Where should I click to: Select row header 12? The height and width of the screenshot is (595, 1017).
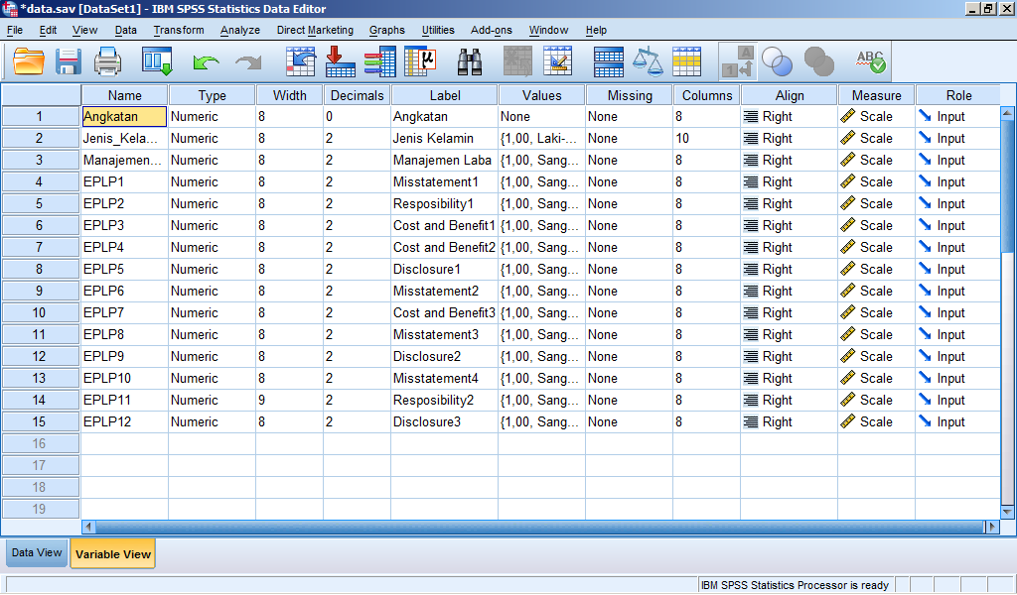40,357
